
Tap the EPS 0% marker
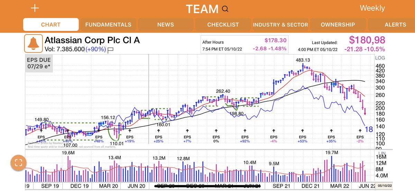pyautogui.click(x=216, y=139)
